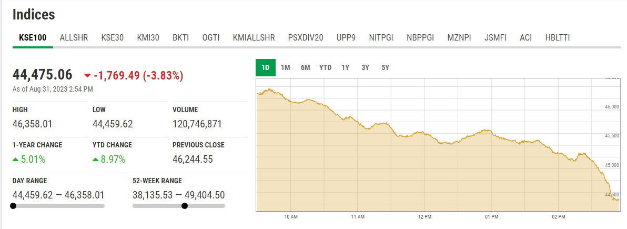627x229 pixels.
Task: Click the green 1-Year Change up arrow
Action: tap(16, 159)
